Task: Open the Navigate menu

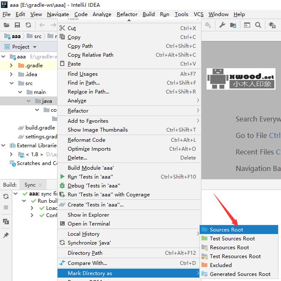Action: pos(58,14)
